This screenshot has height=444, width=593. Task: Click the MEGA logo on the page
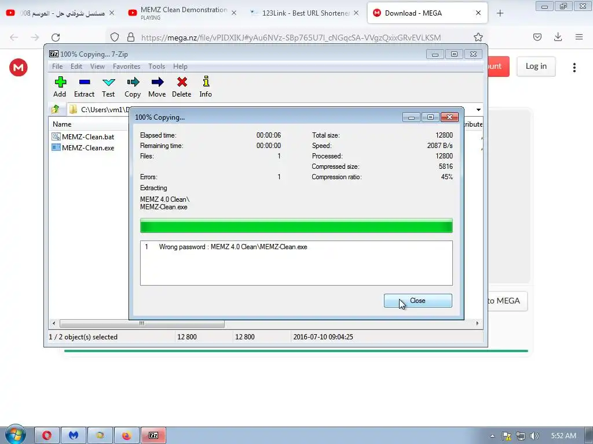coord(18,67)
